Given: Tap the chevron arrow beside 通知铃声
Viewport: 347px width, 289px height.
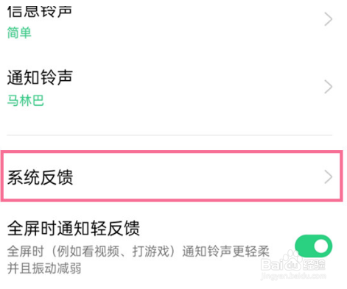Looking at the screenshot, I should (328, 87).
